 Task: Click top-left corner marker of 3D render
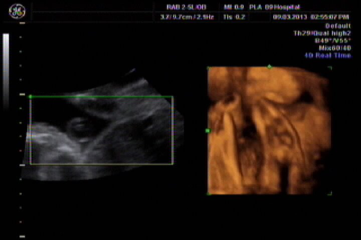coord(209,67)
